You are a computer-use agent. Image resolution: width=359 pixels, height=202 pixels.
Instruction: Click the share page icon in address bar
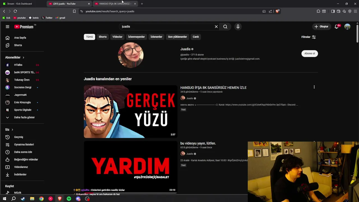point(270,11)
